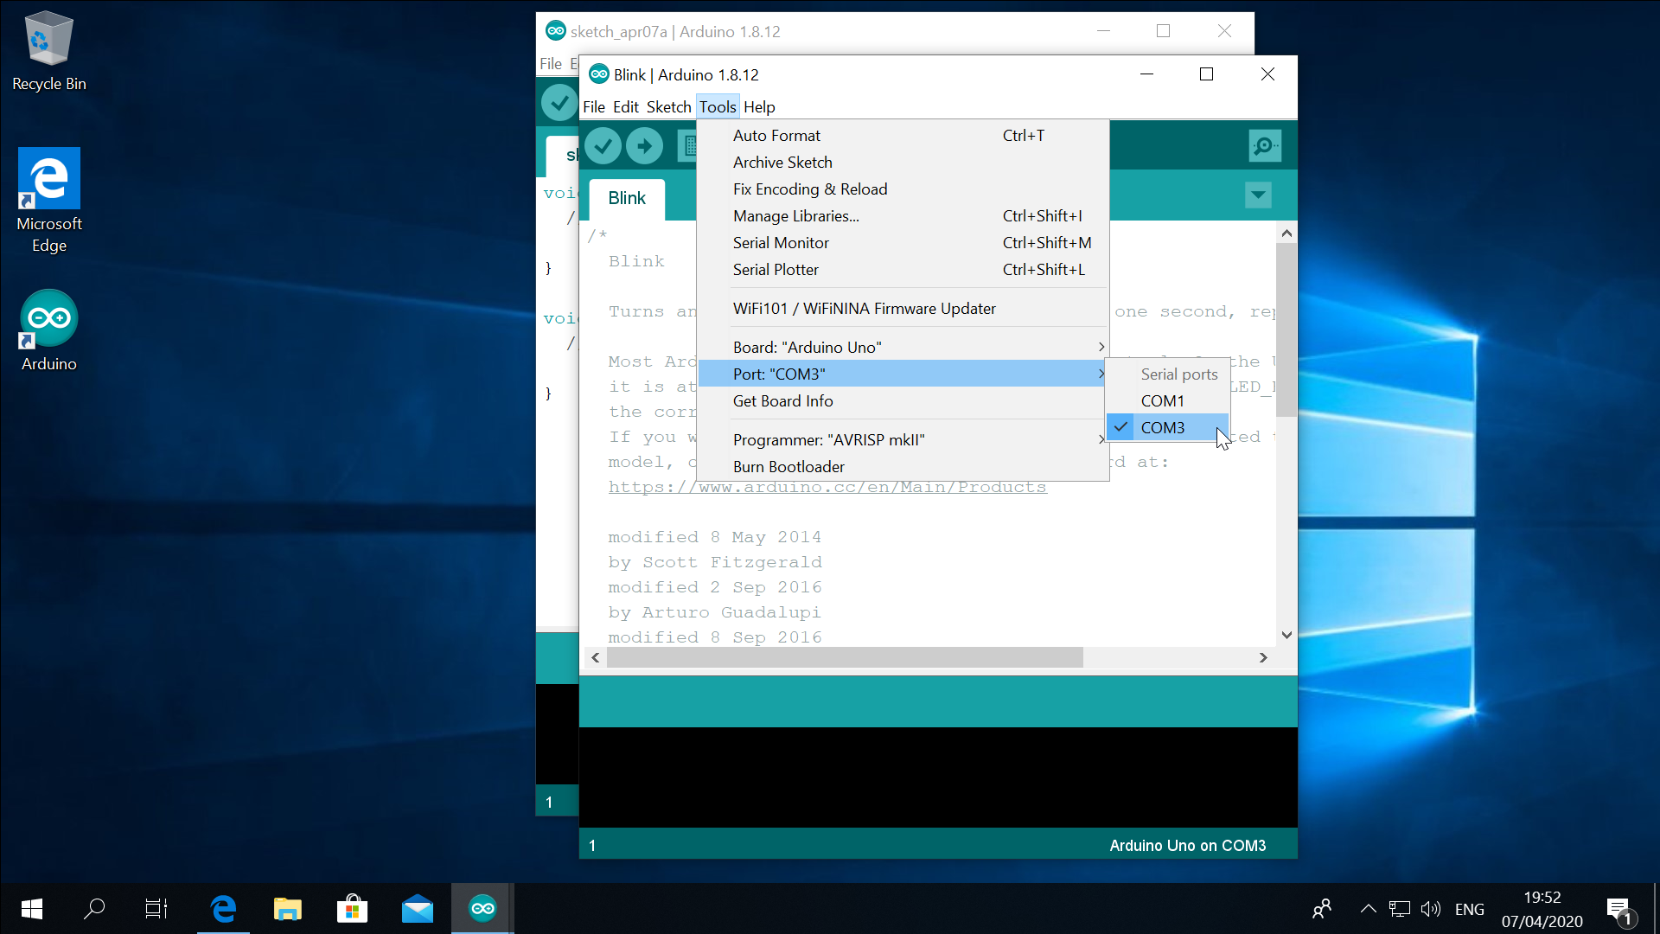Open the tab options dropdown arrow
The height and width of the screenshot is (934, 1660).
[x=1258, y=195]
